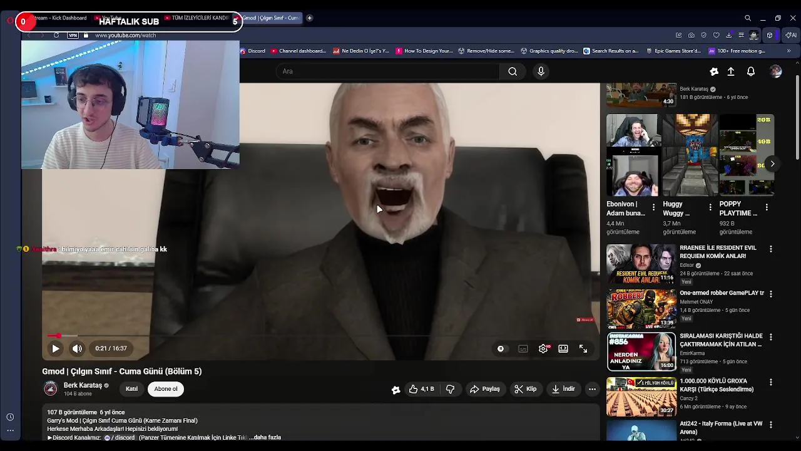
Task: Open 100+ Free motion g... bookmark
Action: pos(737,51)
